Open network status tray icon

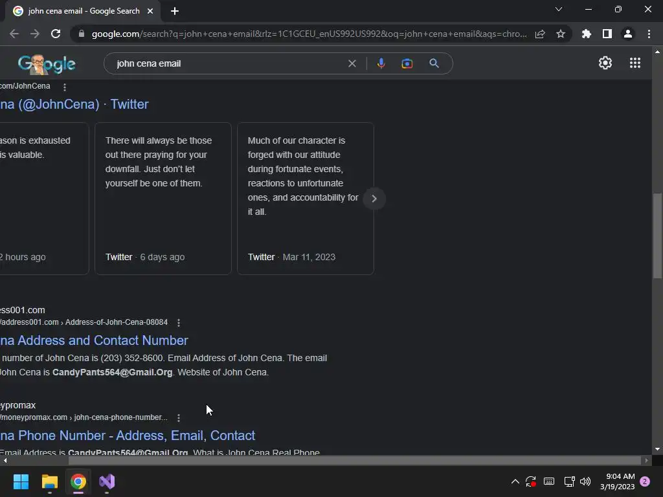(x=569, y=481)
